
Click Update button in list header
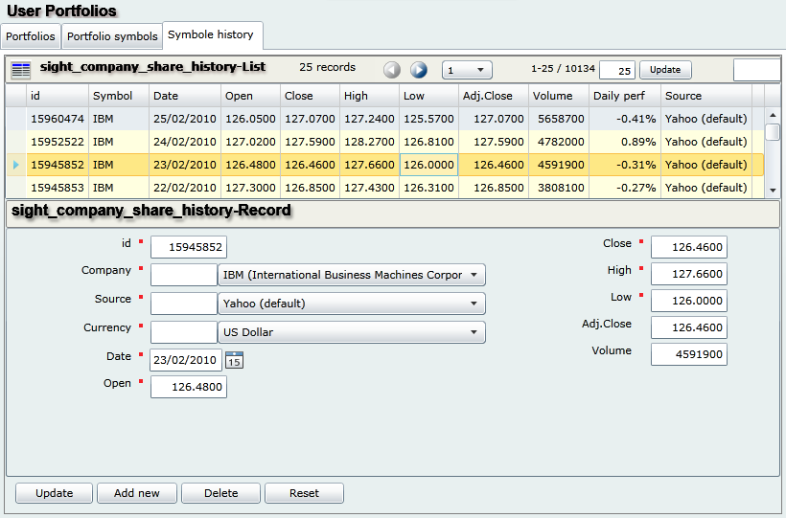point(665,70)
